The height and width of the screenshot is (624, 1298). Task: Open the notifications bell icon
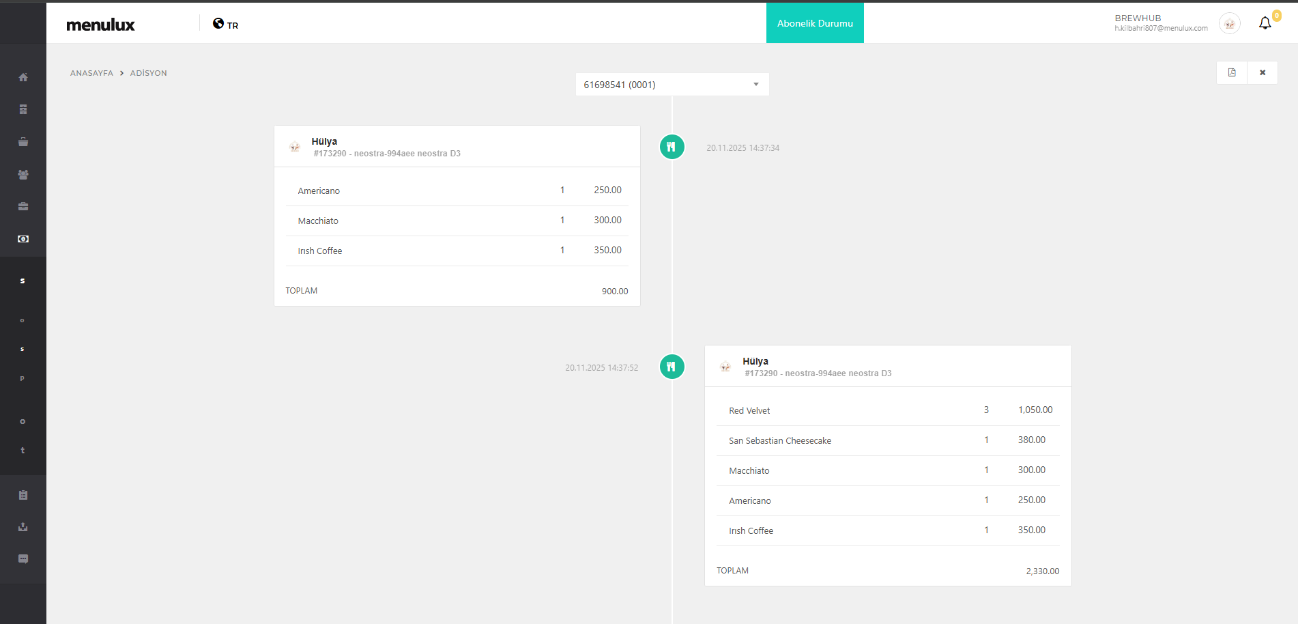pos(1265,23)
